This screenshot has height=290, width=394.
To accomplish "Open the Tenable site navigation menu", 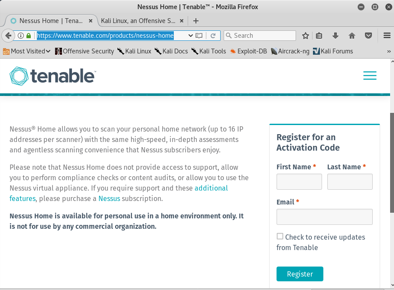I will (x=370, y=76).
